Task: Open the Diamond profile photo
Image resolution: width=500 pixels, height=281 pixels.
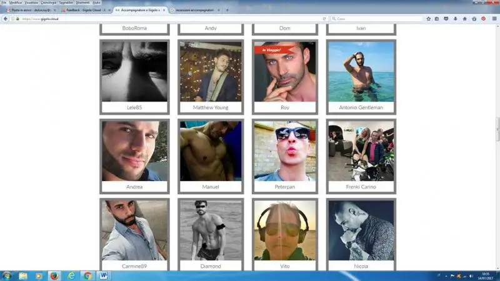Action: [210, 230]
